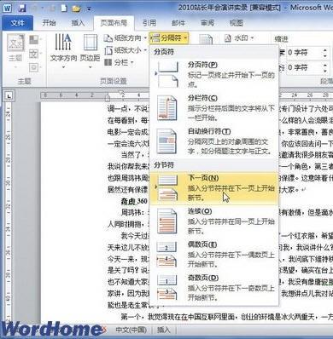Image resolution: width=333 pixels, height=339 pixels.
Task: Click the tab selector L button on ruler
Action: (x=9, y=96)
